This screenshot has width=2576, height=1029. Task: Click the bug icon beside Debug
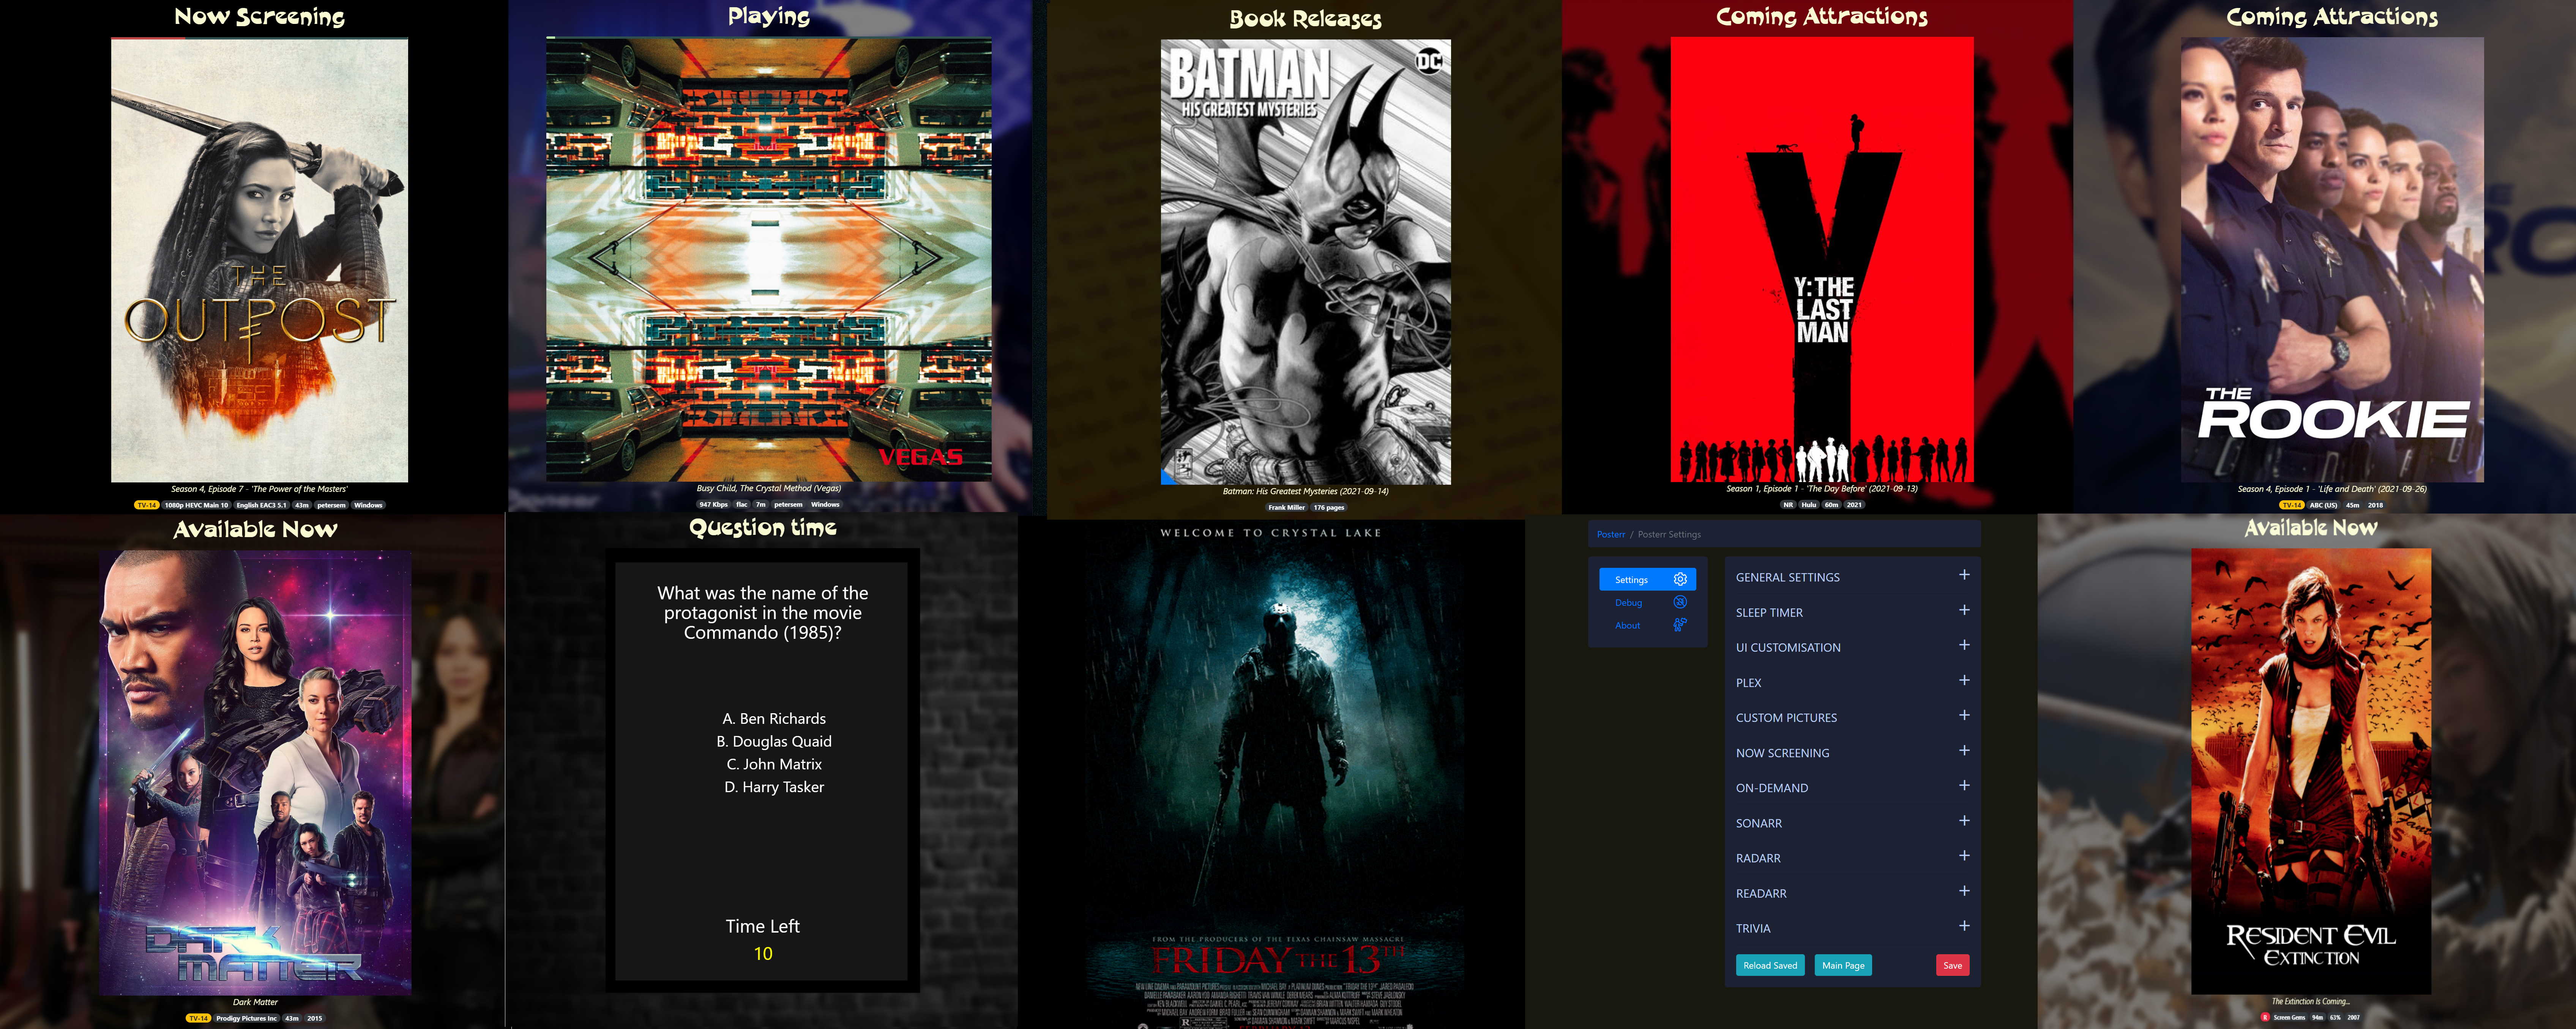point(1680,602)
